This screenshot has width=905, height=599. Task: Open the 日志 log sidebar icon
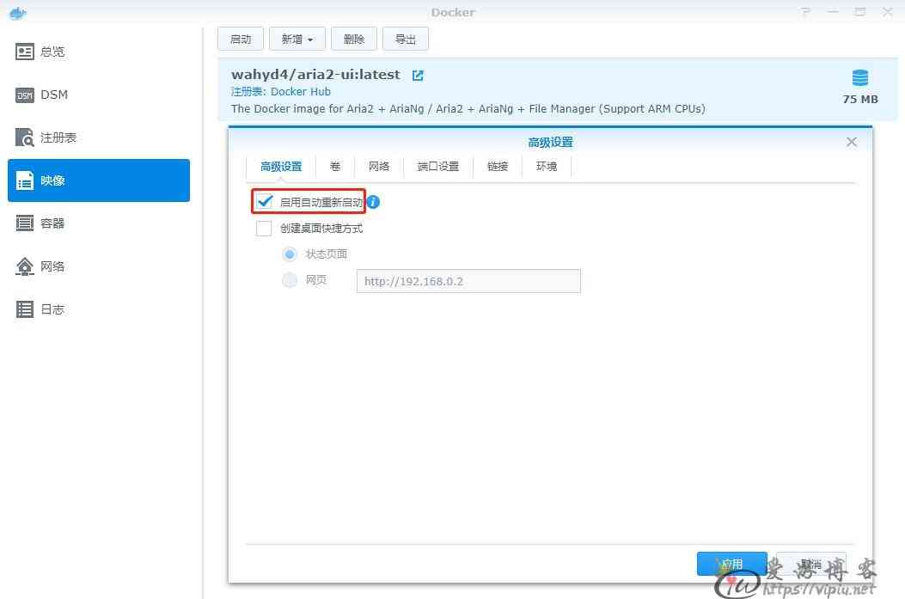[x=25, y=309]
